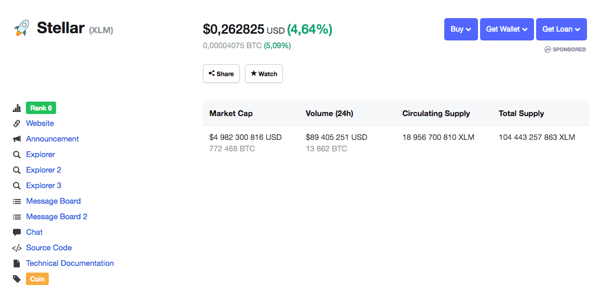
Task: Click the 0,00004075 BTC price
Action: click(x=233, y=46)
